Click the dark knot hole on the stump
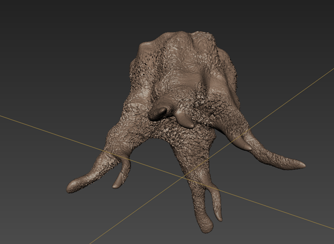 coord(159,113)
